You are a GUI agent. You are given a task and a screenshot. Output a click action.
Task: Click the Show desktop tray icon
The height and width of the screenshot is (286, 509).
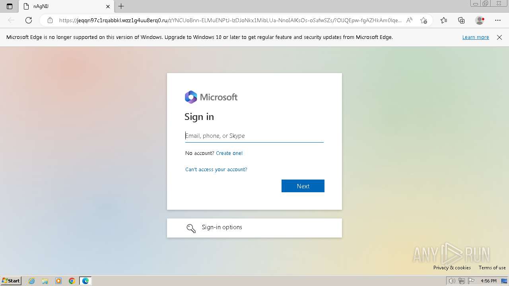pyautogui.click(x=504, y=281)
